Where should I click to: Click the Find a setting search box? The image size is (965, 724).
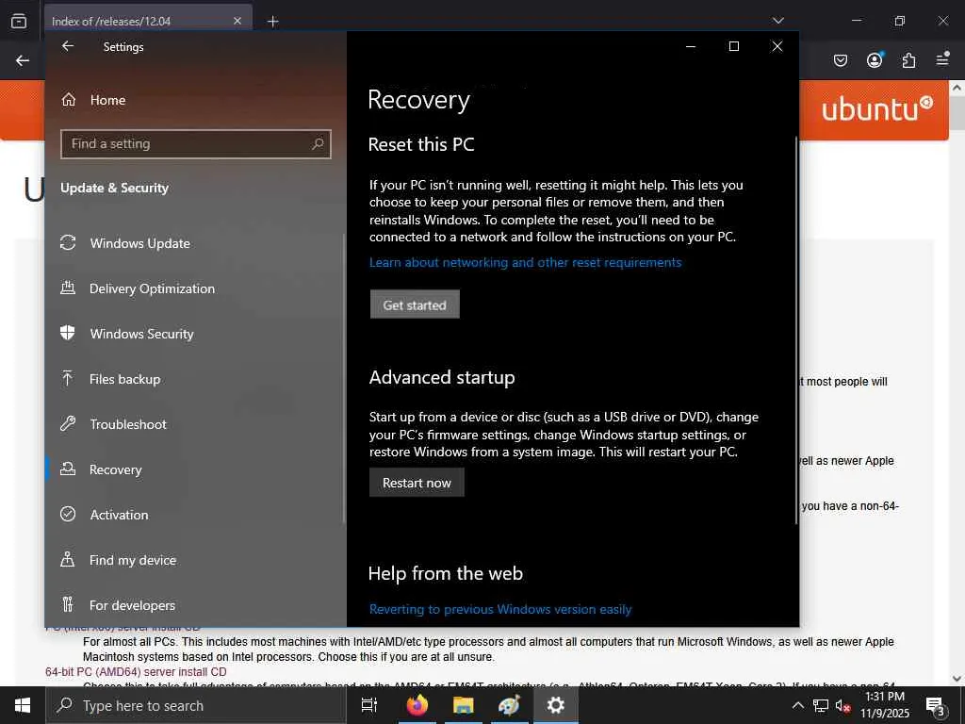[196, 144]
